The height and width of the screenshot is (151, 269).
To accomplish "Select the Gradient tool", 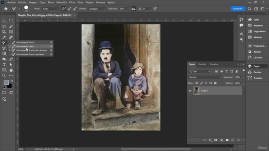I will click(4, 54).
